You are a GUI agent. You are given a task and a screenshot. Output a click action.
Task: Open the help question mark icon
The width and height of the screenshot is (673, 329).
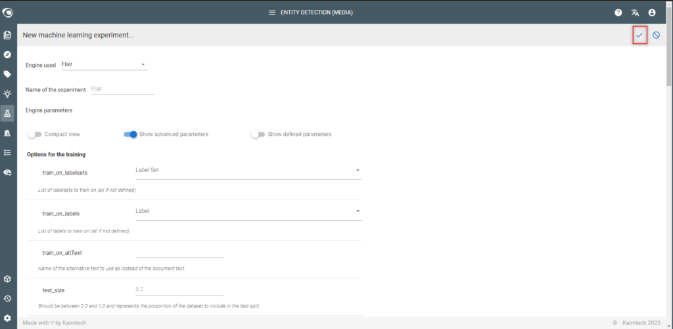pos(618,13)
